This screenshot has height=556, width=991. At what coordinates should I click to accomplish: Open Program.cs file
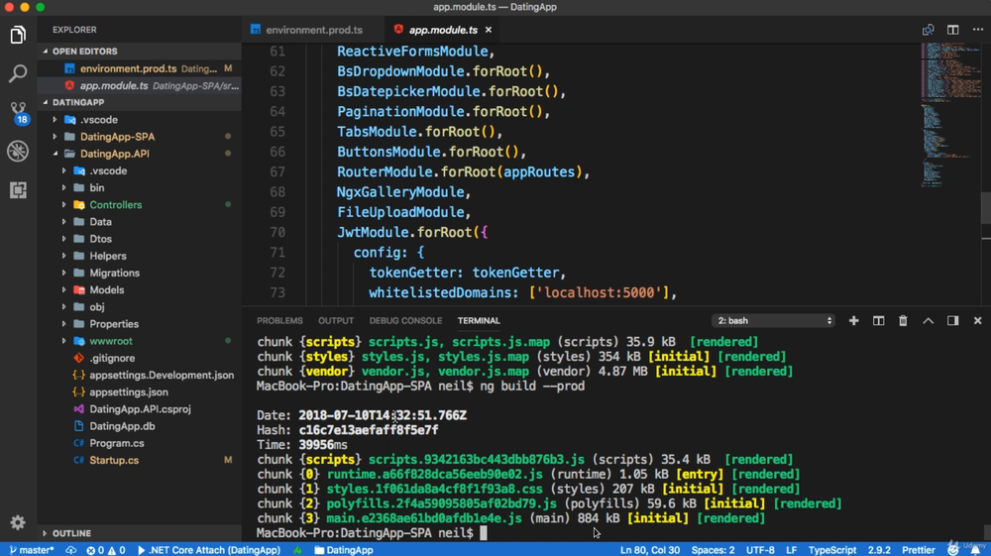tap(139, 443)
